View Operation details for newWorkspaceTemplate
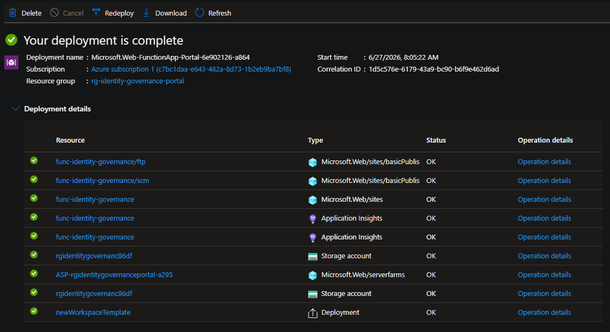 tap(544, 313)
